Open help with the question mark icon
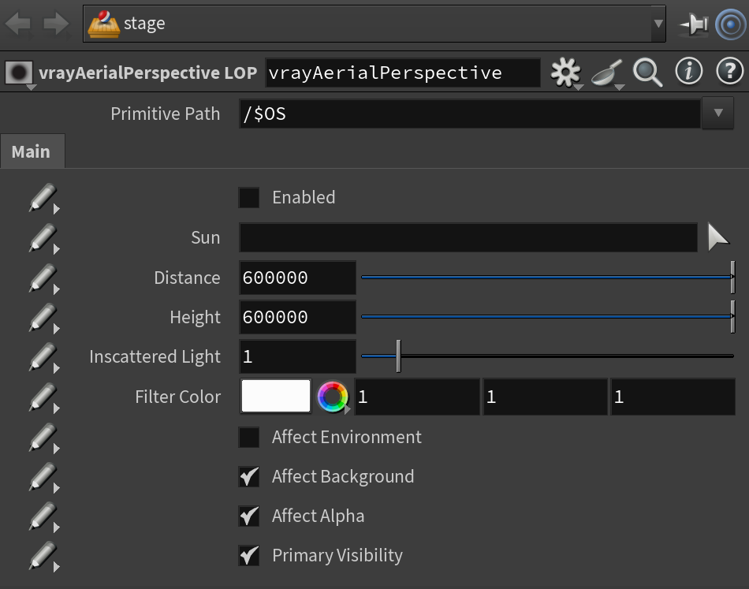Viewport: 749px width, 589px height. pyautogui.click(x=730, y=72)
